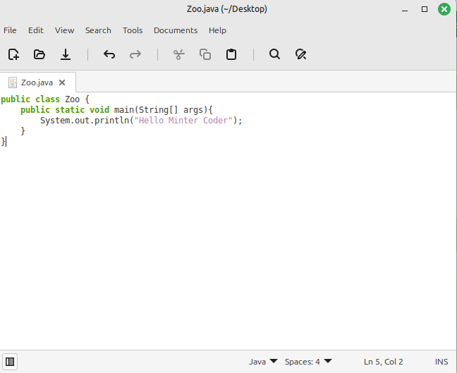Click the Redo arrow icon
The width and height of the screenshot is (457, 373).
pos(135,54)
